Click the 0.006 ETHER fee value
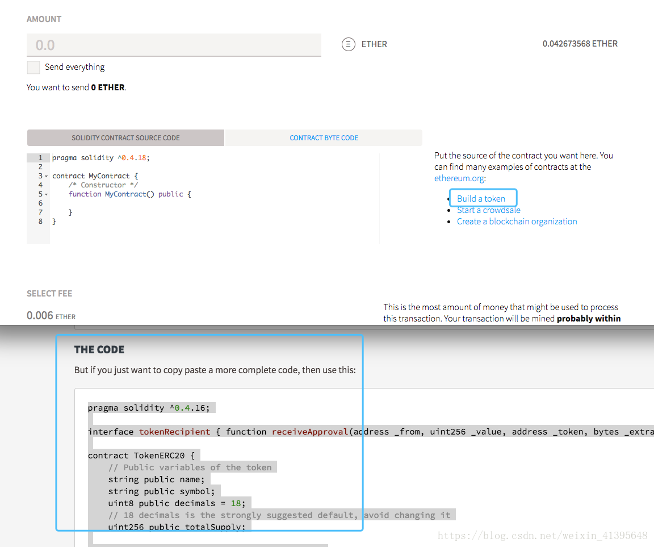 click(51, 315)
